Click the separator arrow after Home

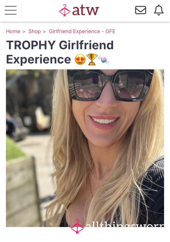tap(24, 31)
